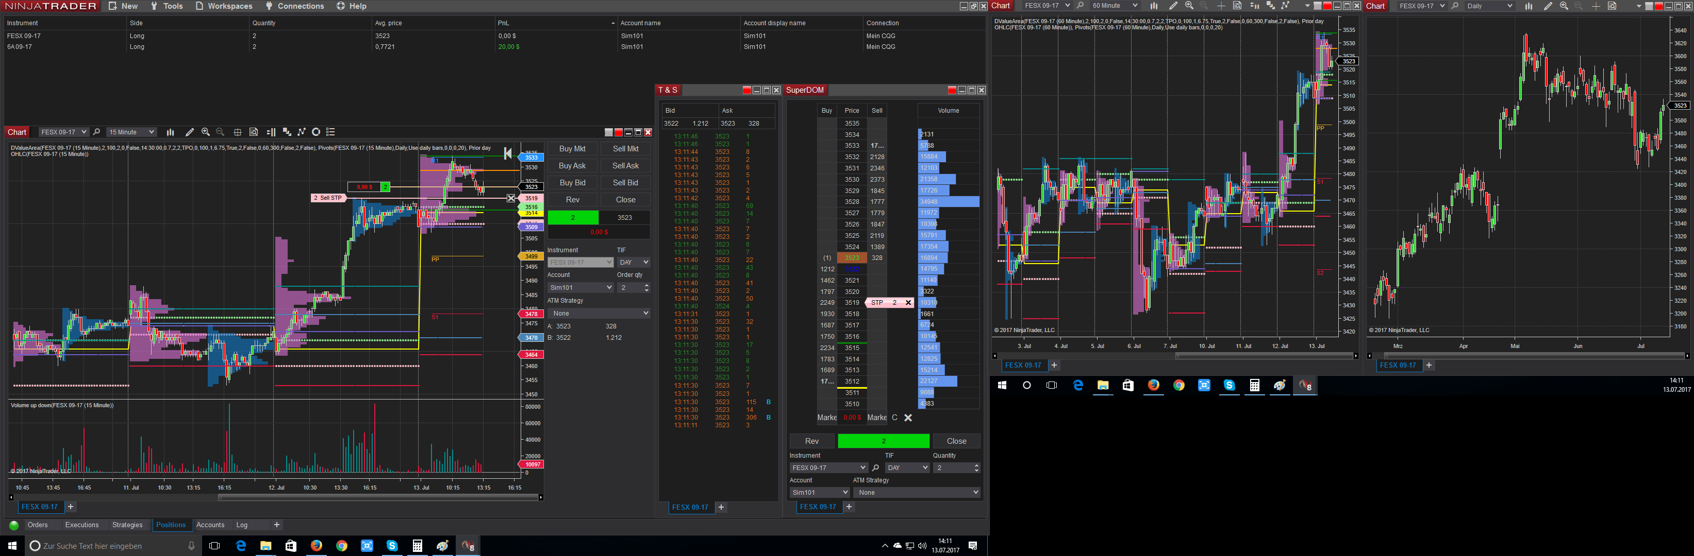
Task: Zoom out on the 15 Minute chart
Action: click(x=220, y=132)
